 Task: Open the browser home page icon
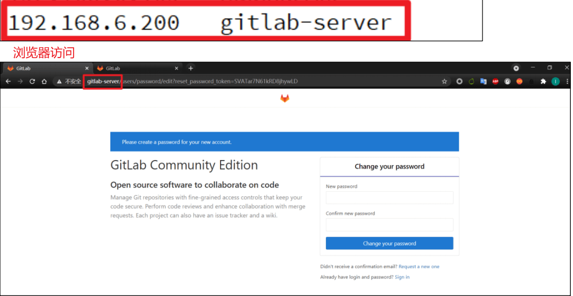point(44,81)
